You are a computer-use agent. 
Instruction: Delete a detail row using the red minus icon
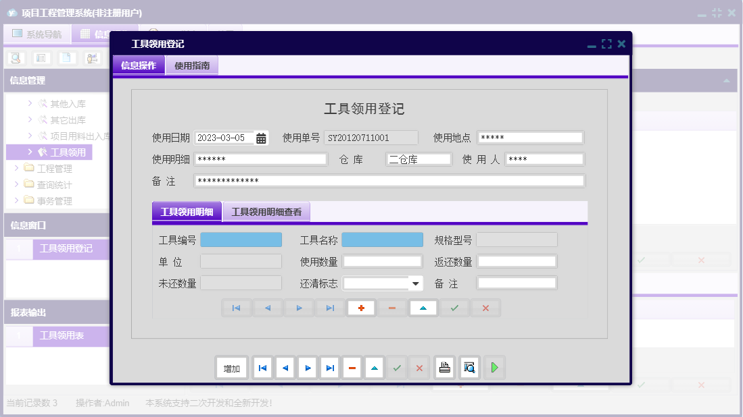pyautogui.click(x=392, y=307)
